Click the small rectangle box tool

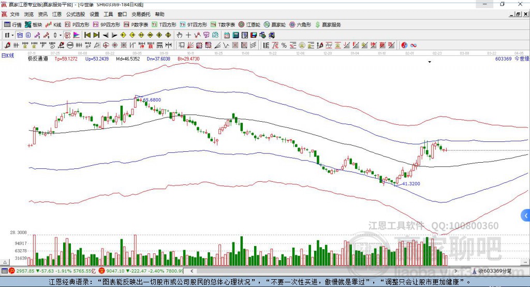tap(182, 46)
